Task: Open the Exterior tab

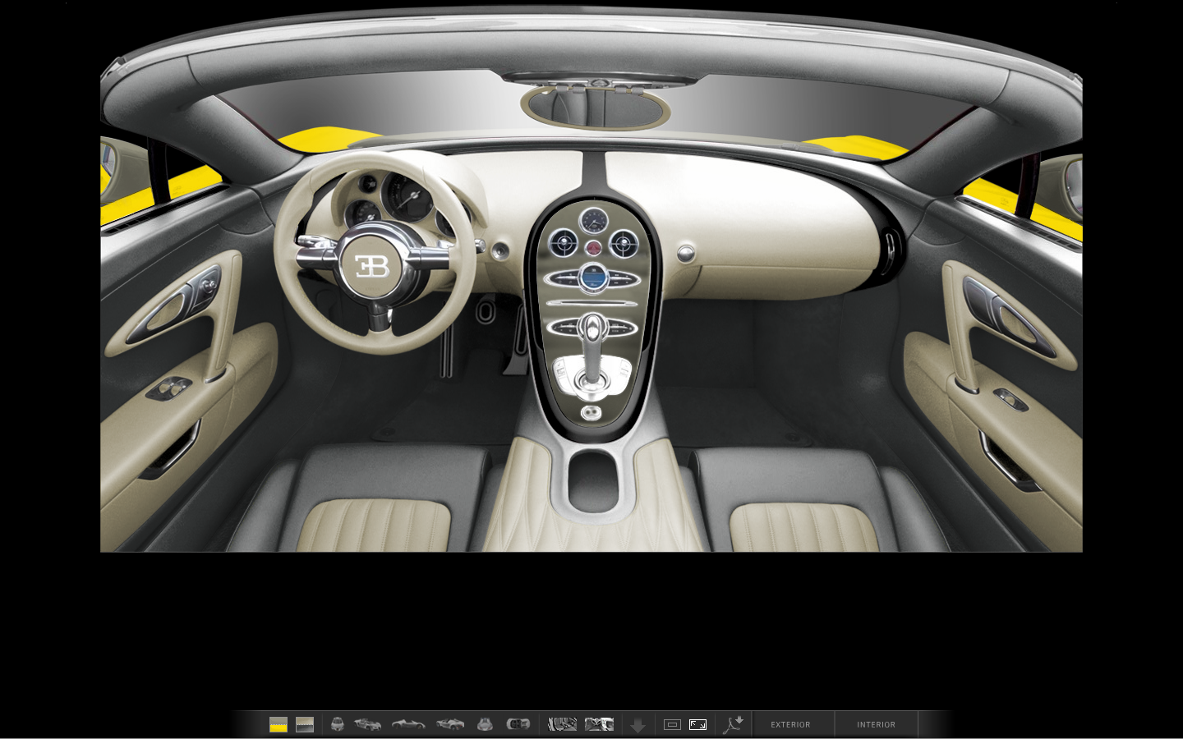Action: point(790,724)
